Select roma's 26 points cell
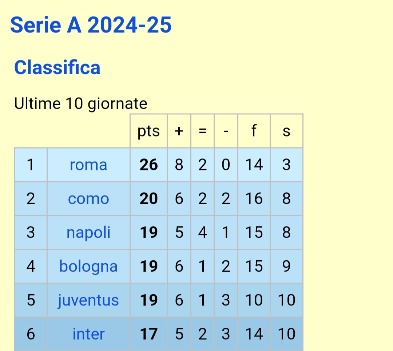Screen dimensions: 393x351 [148, 165]
